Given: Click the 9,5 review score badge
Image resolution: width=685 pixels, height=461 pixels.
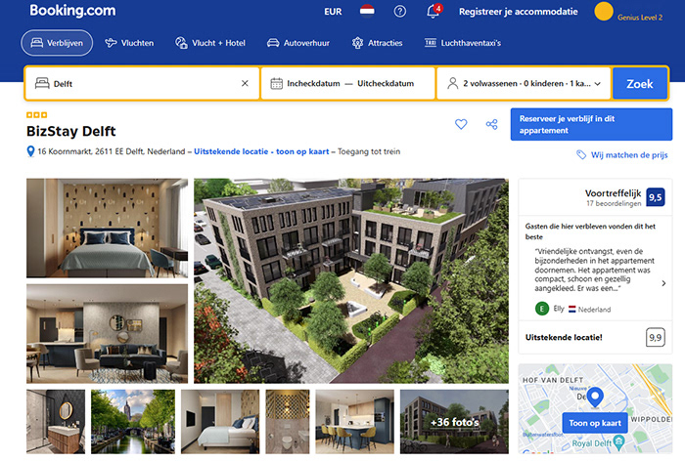Looking at the screenshot, I should pyautogui.click(x=655, y=197).
